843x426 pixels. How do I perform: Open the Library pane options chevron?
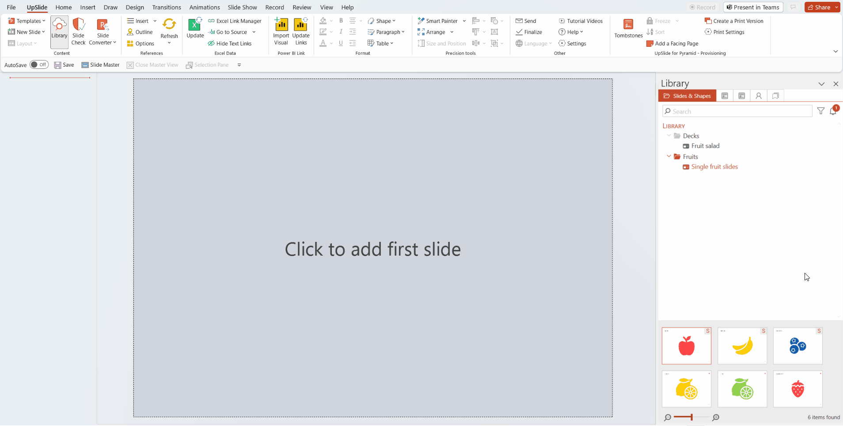point(821,84)
